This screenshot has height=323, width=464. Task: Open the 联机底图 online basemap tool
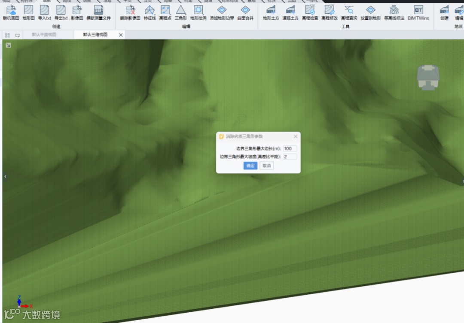11,13
